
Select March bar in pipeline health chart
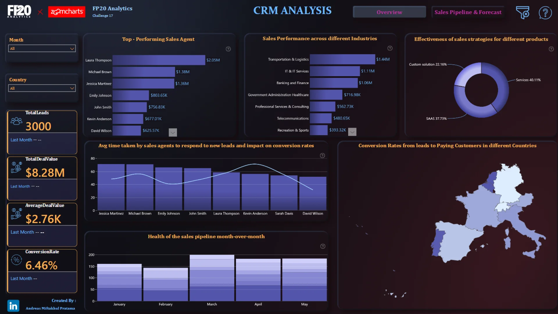[212, 278]
